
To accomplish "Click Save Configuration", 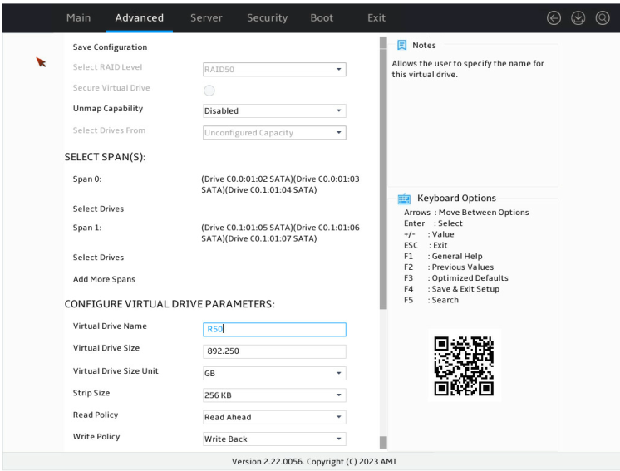I will (x=110, y=47).
